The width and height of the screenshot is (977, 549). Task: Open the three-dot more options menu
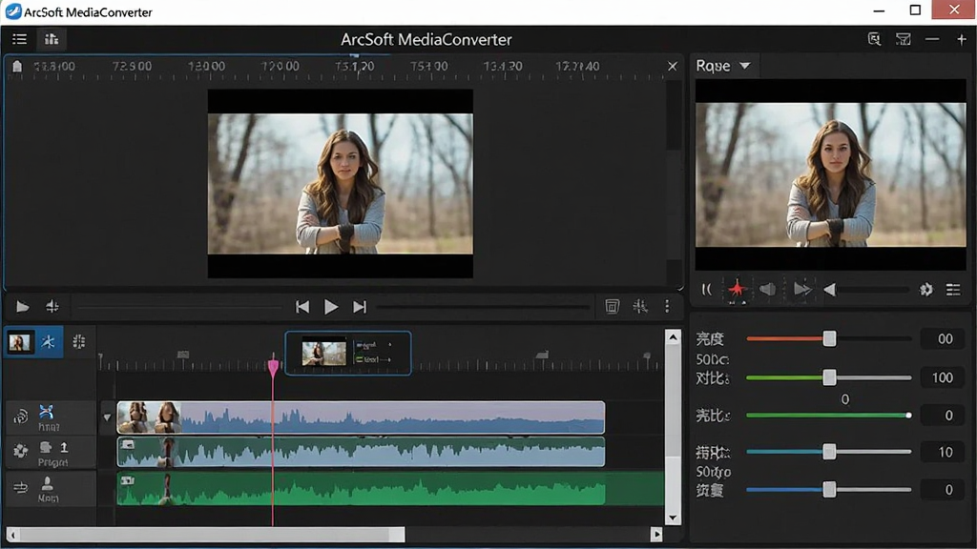(x=667, y=306)
